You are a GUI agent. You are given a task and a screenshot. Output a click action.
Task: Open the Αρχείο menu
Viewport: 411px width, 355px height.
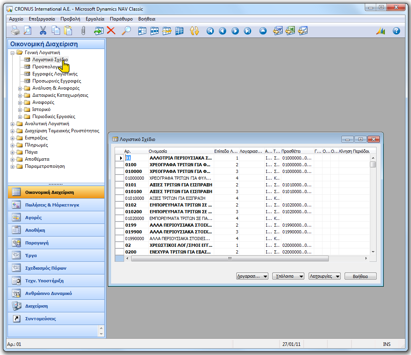[16, 19]
